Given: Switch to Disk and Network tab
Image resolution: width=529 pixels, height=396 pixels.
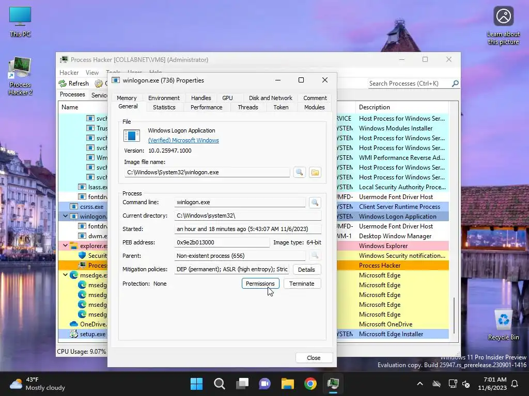Looking at the screenshot, I should [271, 98].
